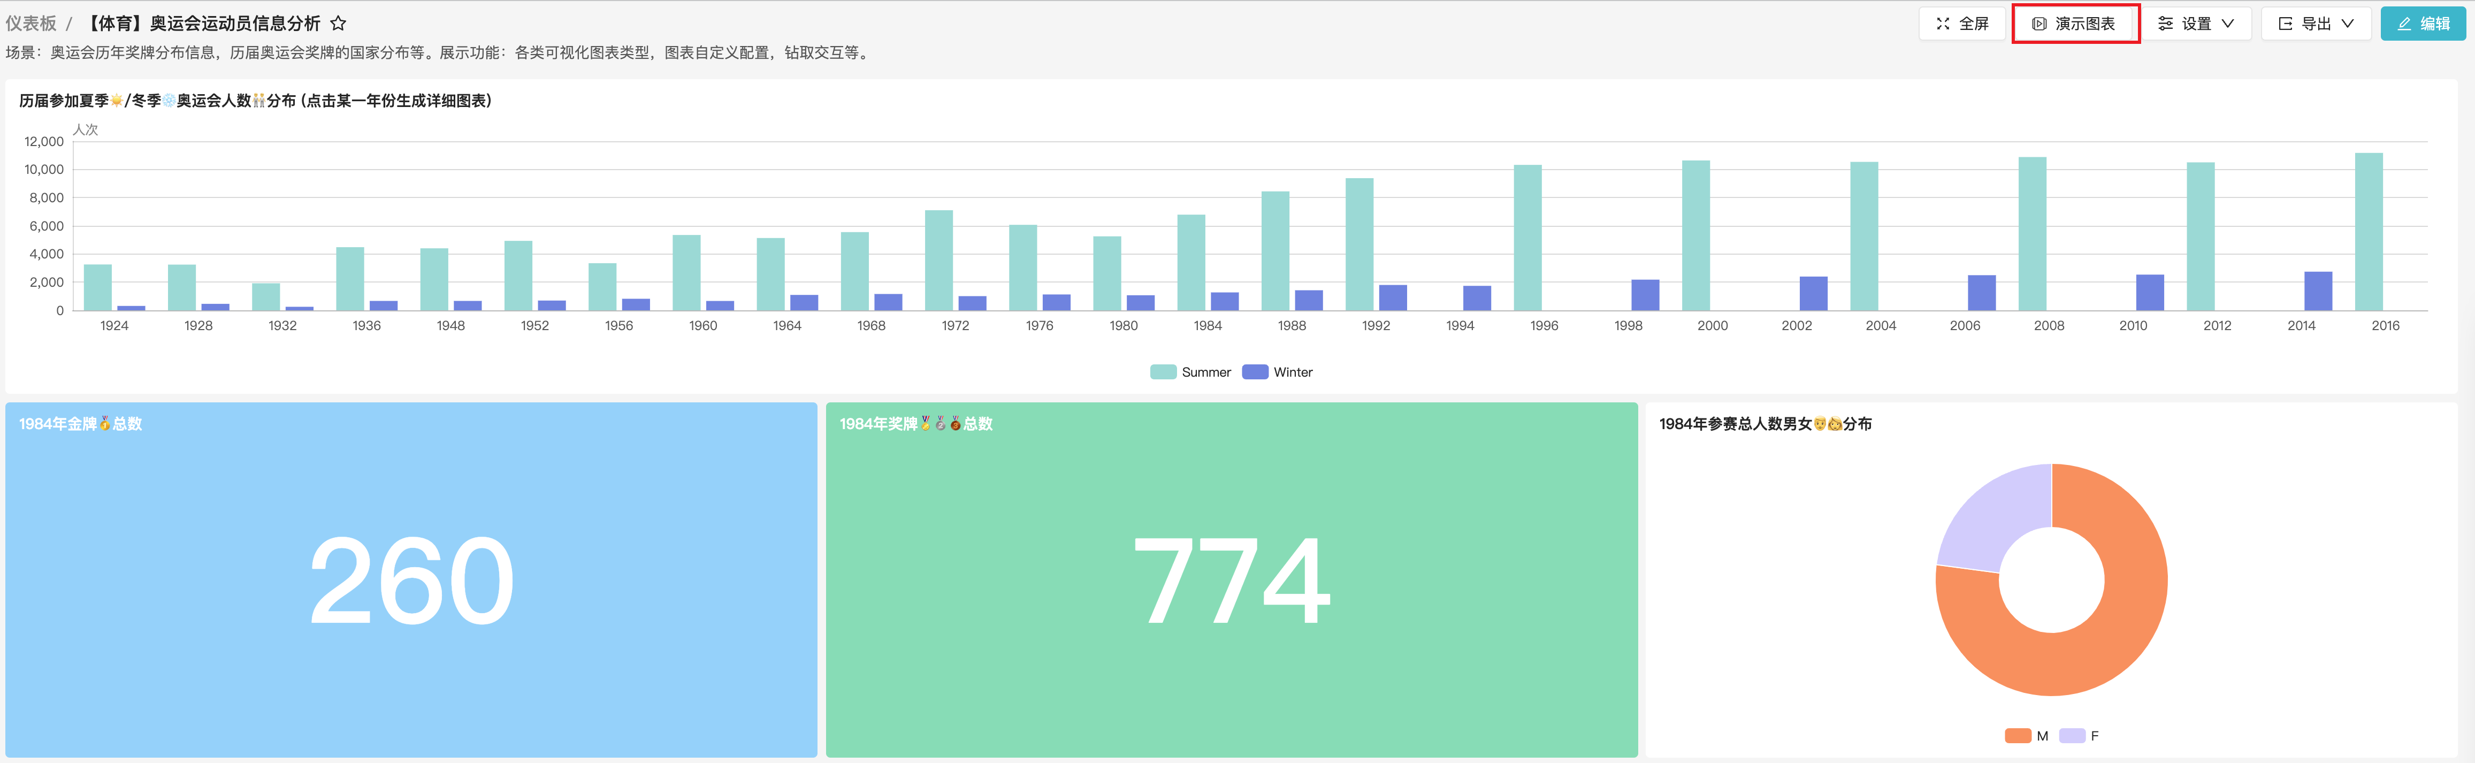
Task: Click the 12,000 y-axis label
Action: (x=44, y=141)
